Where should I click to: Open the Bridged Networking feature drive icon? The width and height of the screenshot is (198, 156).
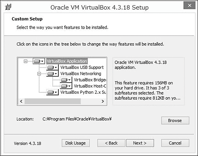pos(66,80)
